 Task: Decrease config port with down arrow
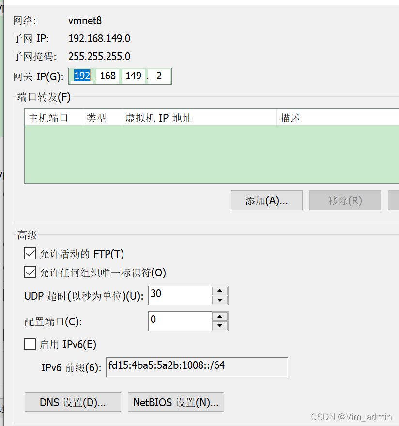pos(220,326)
